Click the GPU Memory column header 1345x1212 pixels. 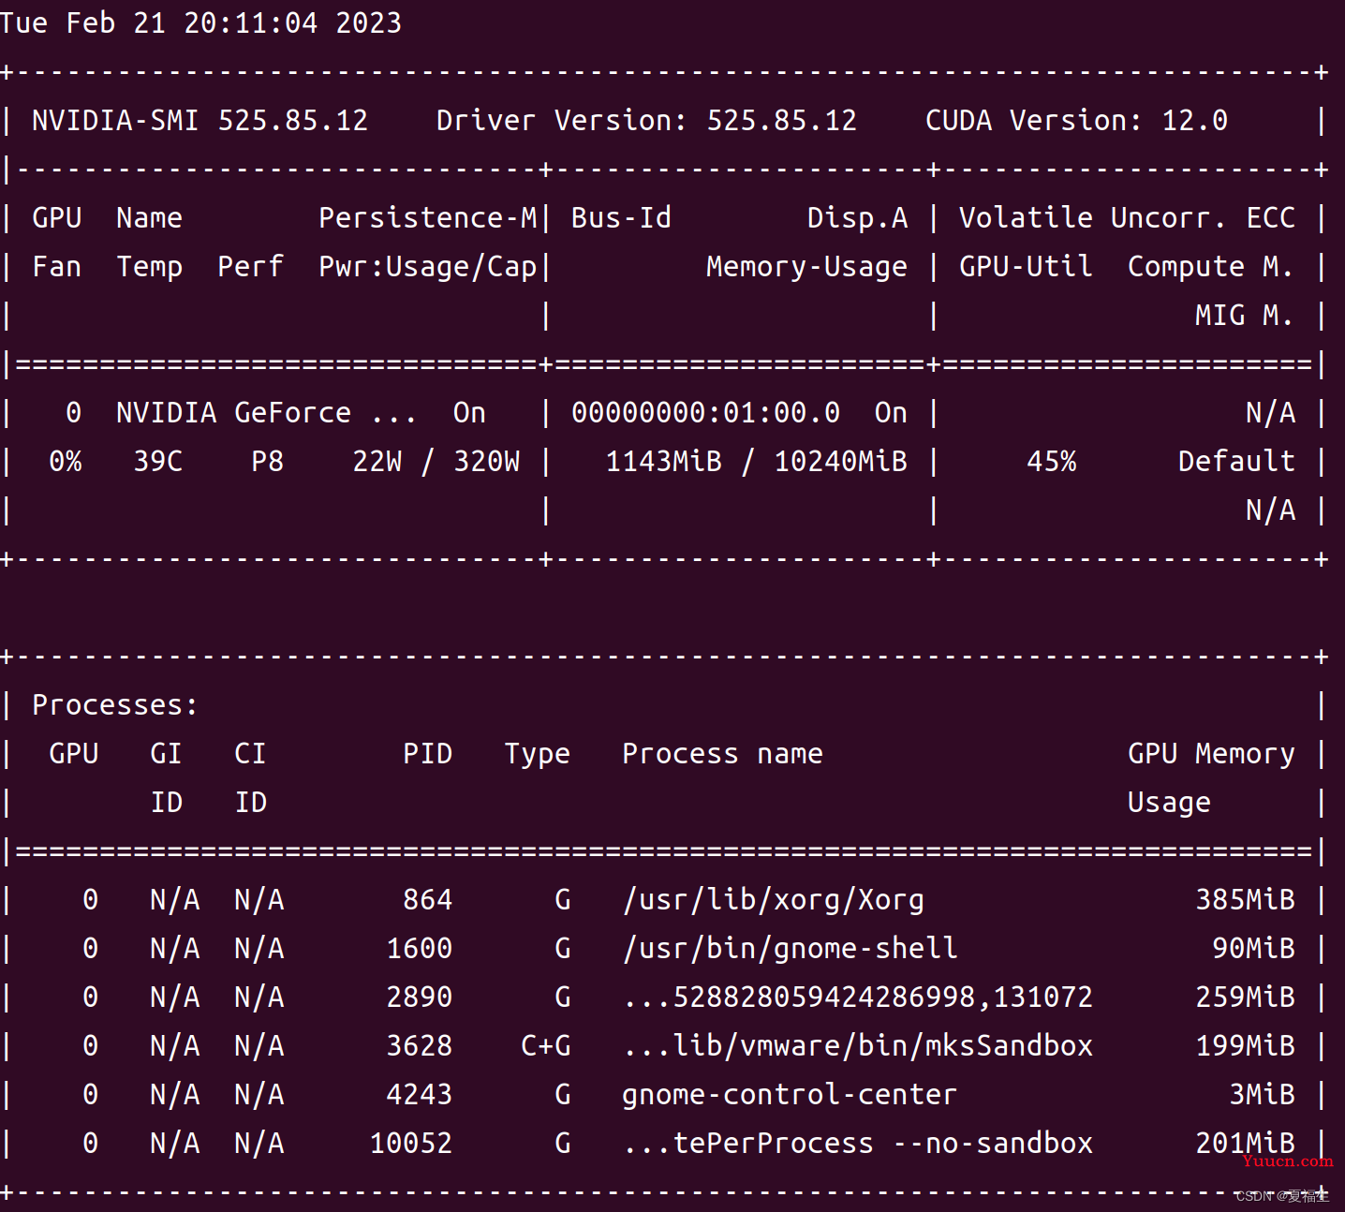(x=1211, y=754)
